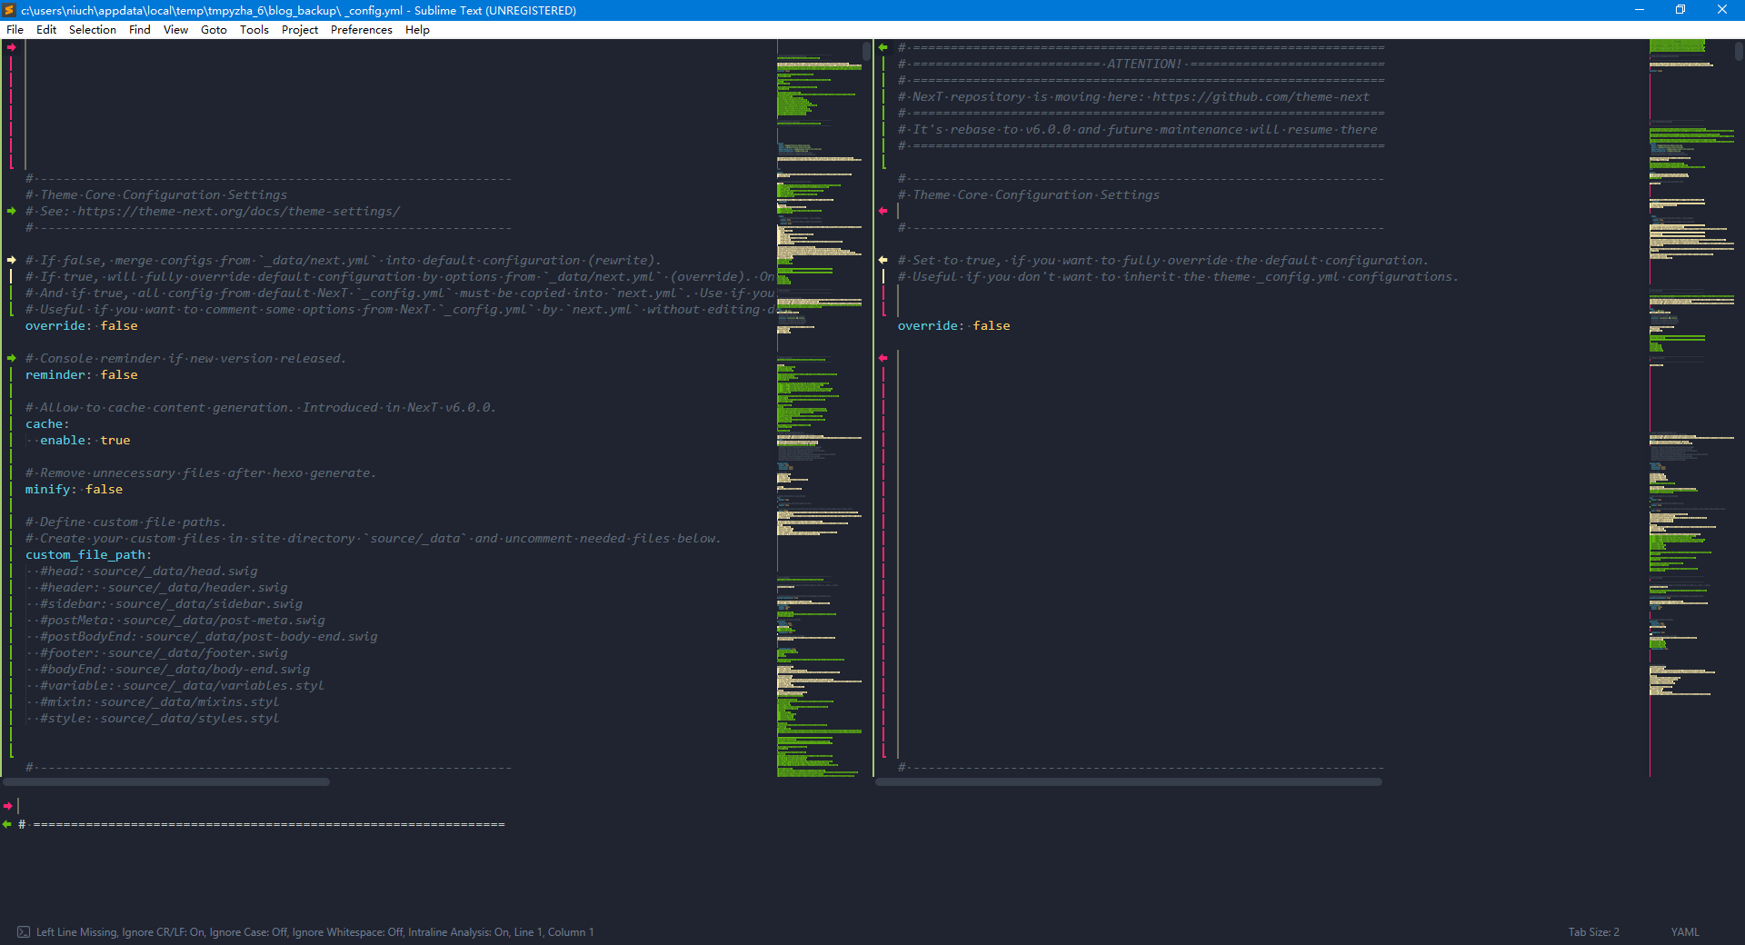Click green arrow beside bottom '# ====' line
The image size is (1745, 945).
point(7,824)
